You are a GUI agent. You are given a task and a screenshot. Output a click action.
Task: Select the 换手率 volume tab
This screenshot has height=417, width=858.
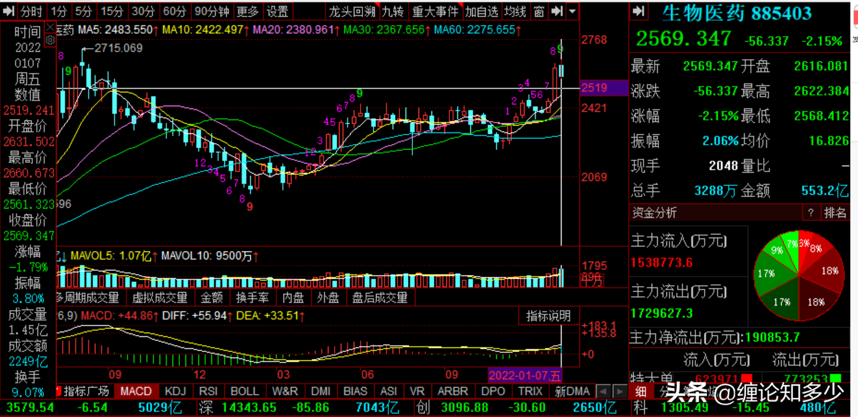coord(252,298)
